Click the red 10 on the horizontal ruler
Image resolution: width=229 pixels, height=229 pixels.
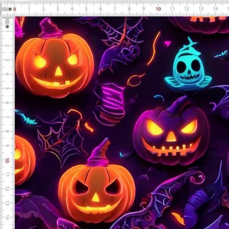click(158, 9)
